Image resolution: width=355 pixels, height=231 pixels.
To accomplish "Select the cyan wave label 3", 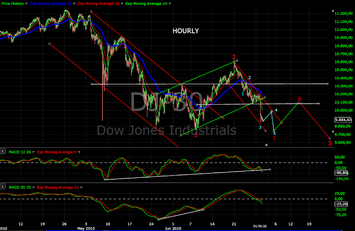I will 260,128.
